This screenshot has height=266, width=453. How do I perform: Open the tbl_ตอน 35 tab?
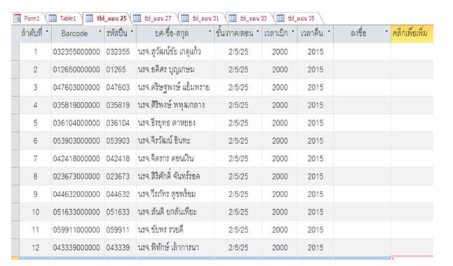(297, 18)
